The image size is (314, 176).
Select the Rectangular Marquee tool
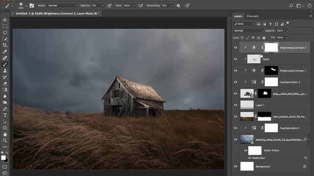coord(5,26)
